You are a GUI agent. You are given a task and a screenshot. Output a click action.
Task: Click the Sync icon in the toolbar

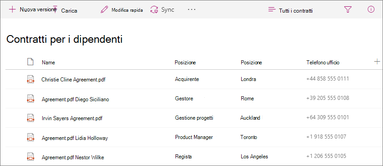click(x=154, y=10)
